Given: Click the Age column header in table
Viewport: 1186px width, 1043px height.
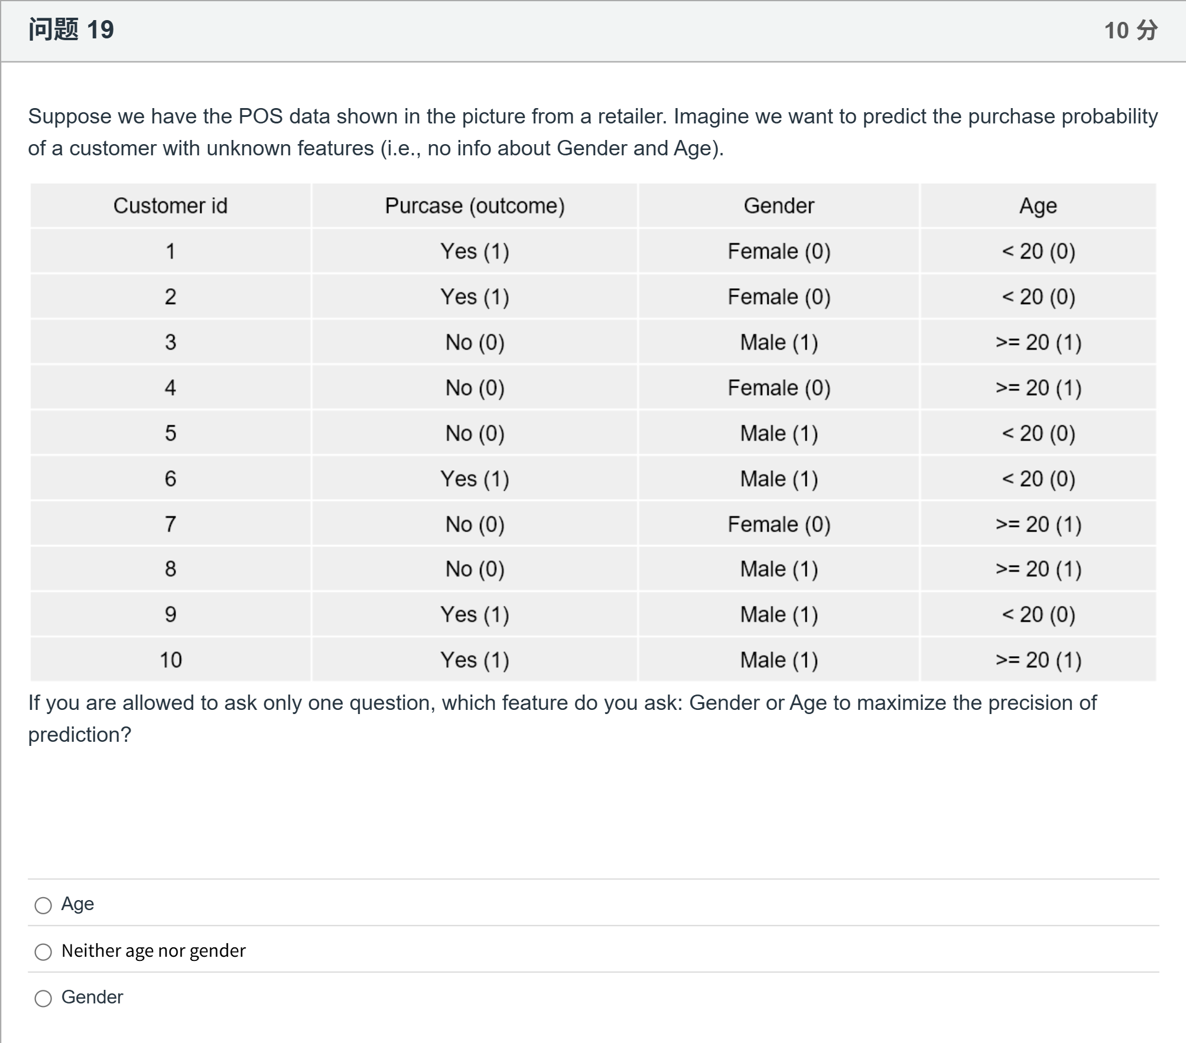Looking at the screenshot, I should 1038,206.
